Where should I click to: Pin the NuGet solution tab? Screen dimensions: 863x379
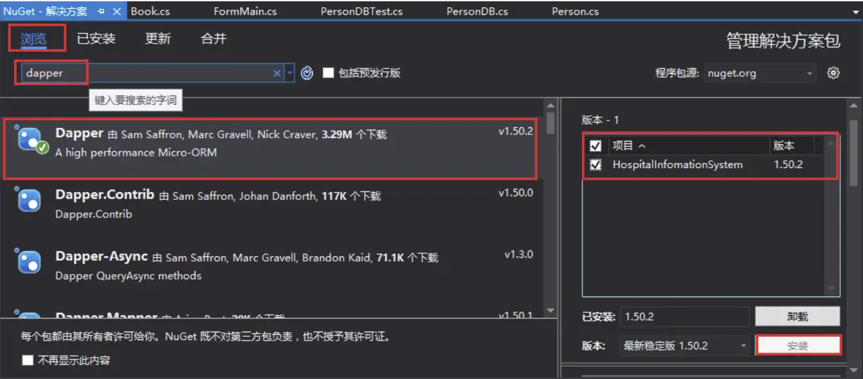[x=101, y=12]
